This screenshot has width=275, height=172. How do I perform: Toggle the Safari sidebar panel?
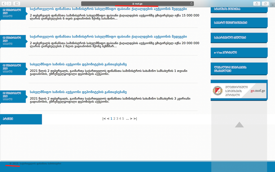click(17, 4)
